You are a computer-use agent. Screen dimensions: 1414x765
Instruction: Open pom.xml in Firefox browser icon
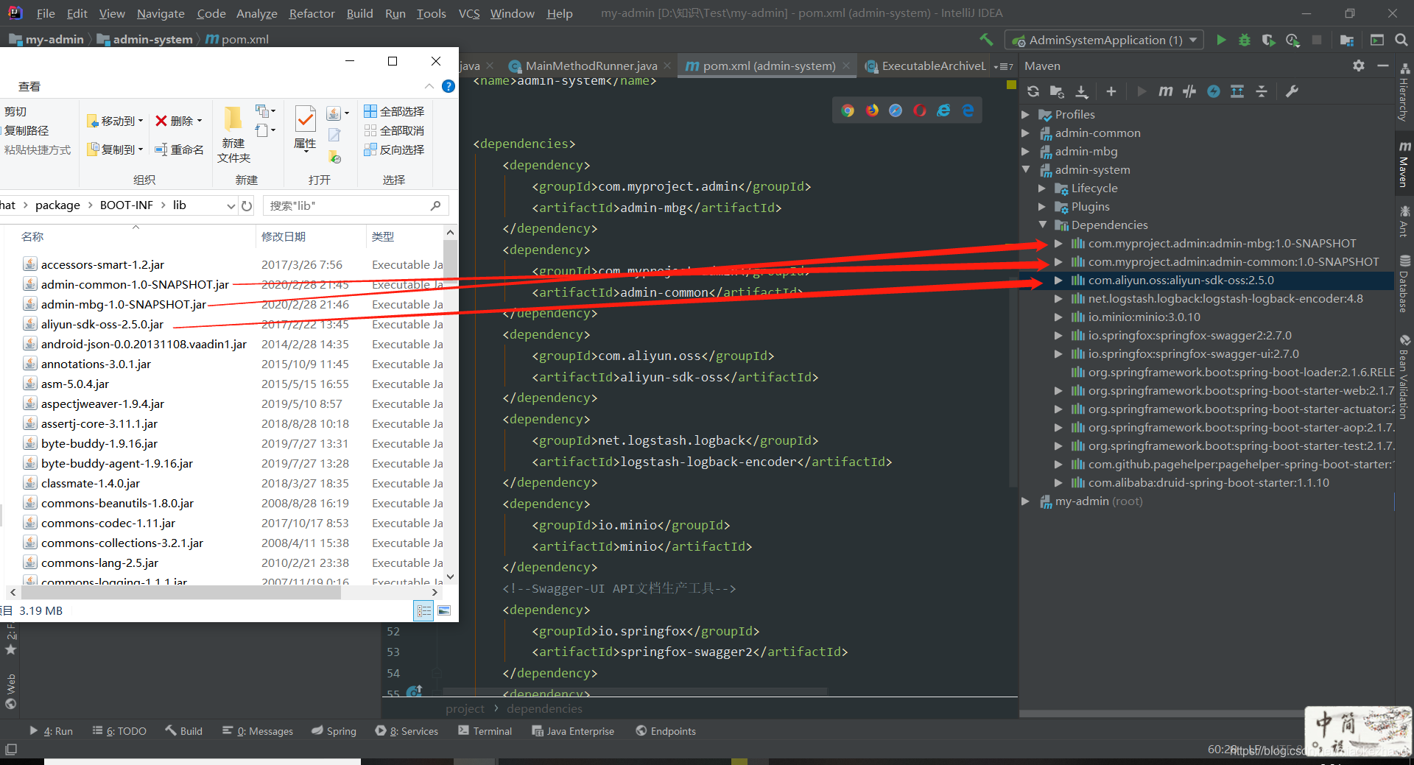872,110
